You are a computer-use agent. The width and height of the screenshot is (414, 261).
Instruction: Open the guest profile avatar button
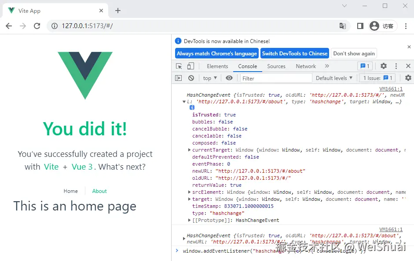pos(383,26)
